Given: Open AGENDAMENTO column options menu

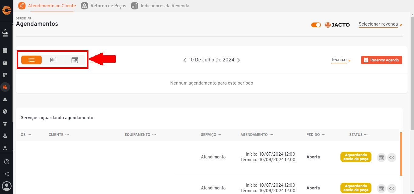Looking at the screenshot, I should (x=271, y=135).
